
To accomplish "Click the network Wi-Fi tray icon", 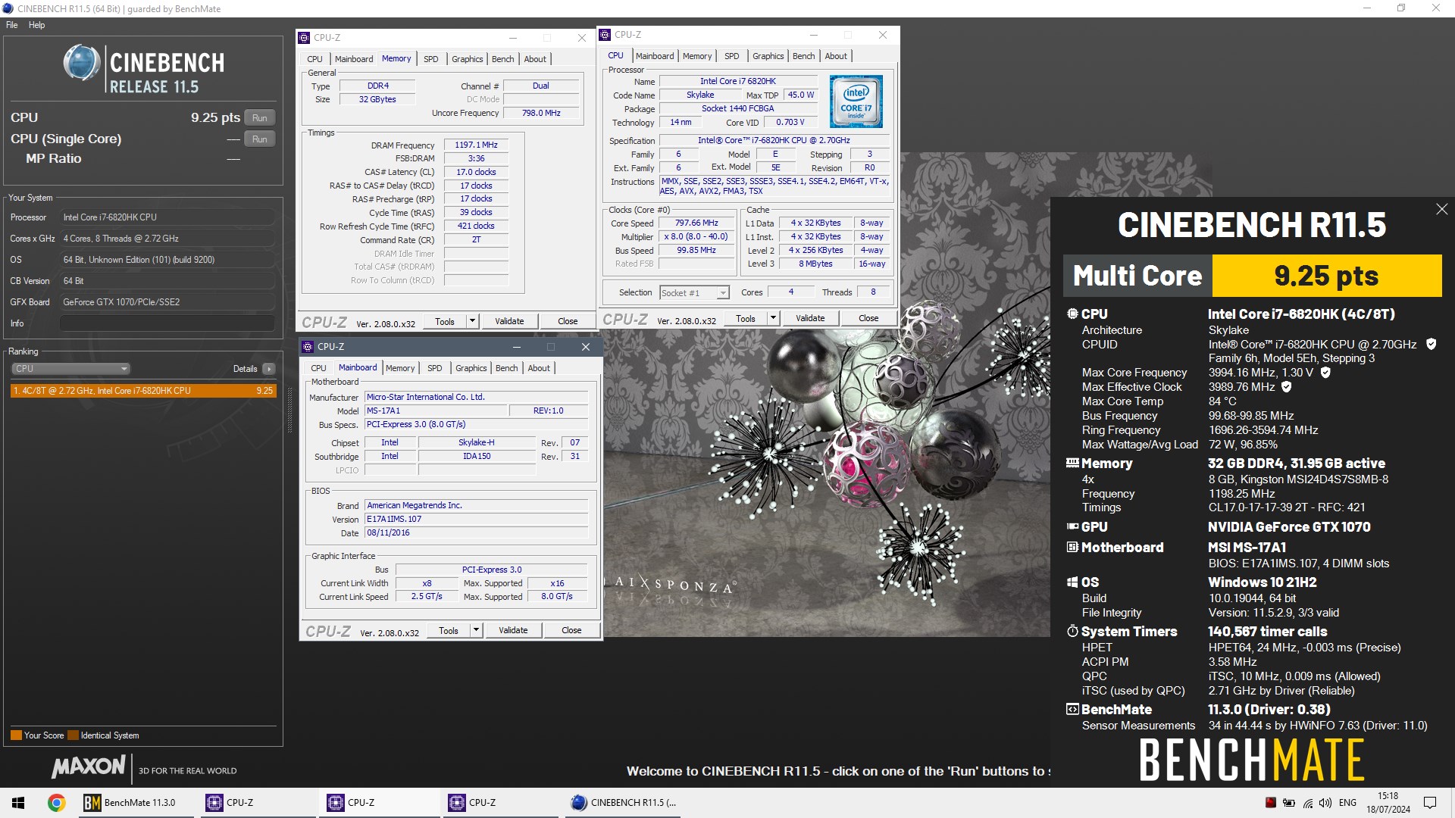I will [x=1308, y=803].
